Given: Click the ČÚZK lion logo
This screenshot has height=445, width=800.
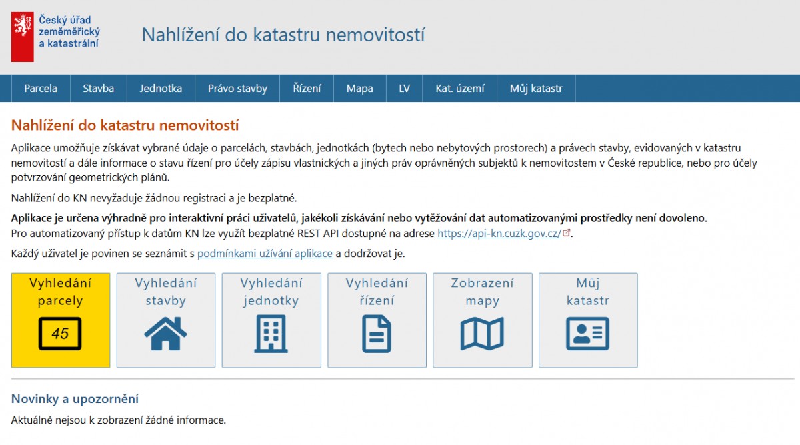Looking at the screenshot, I should 22,37.
